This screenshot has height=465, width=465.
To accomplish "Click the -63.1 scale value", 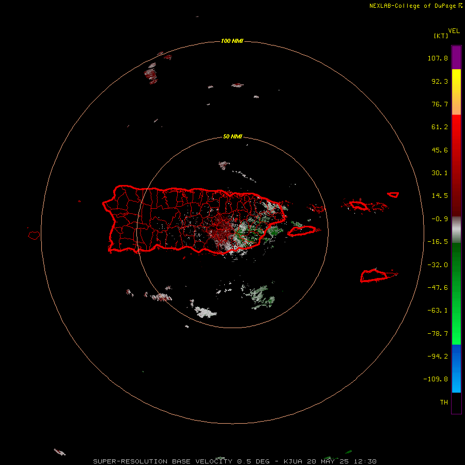I will [438, 311].
